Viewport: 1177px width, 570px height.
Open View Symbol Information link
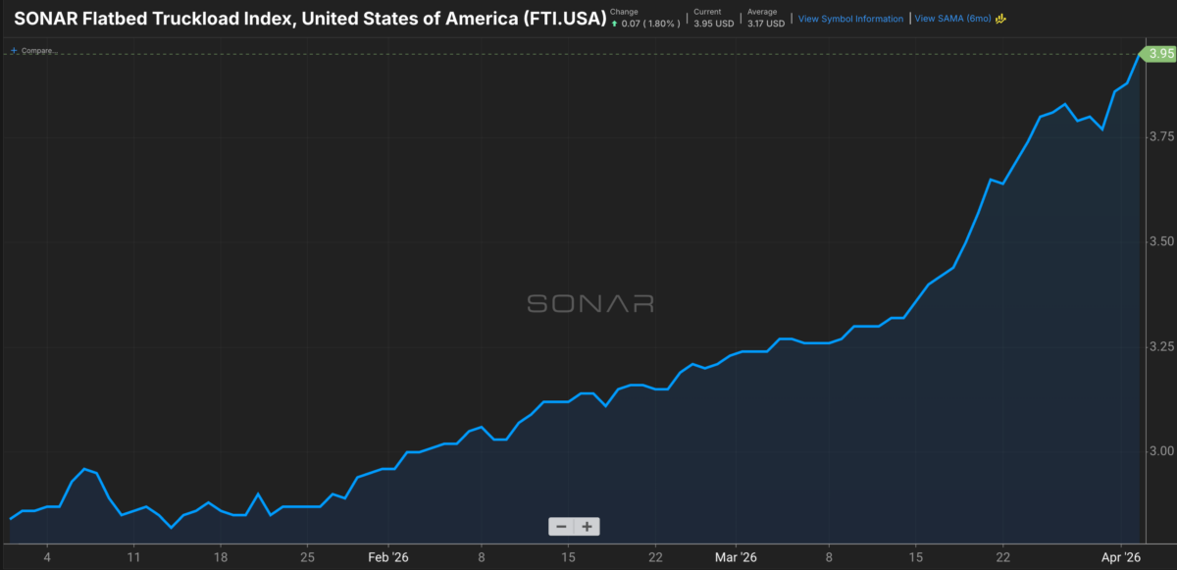850,19
